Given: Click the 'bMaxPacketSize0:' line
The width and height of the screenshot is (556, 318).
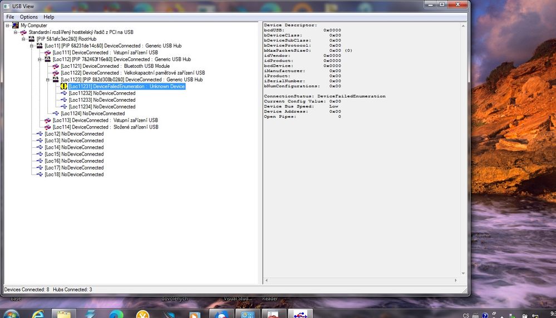Looking at the screenshot, I should coord(308,50).
